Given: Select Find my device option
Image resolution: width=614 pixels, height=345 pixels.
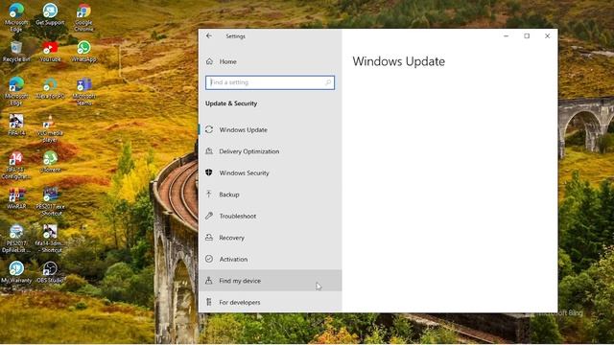Looking at the screenshot, I should click(x=271, y=281).
